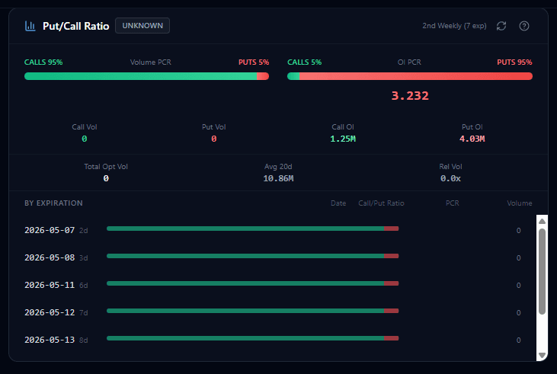Click the Call/Put Ratio column header
This screenshot has height=374, width=557.
[x=381, y=203]
